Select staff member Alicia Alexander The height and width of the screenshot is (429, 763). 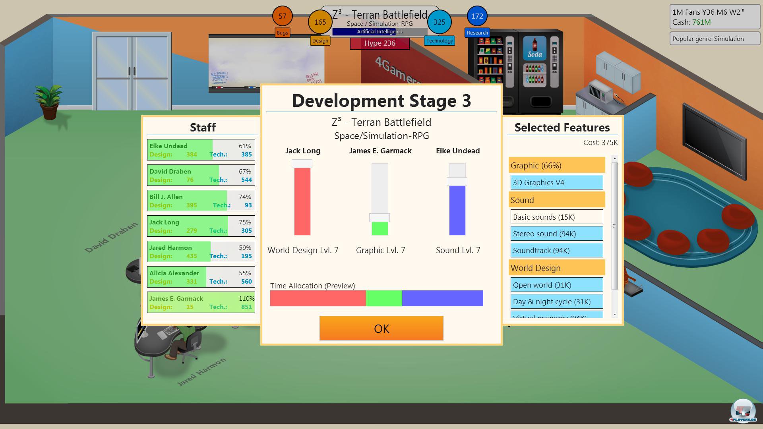[x=201, y=277]
